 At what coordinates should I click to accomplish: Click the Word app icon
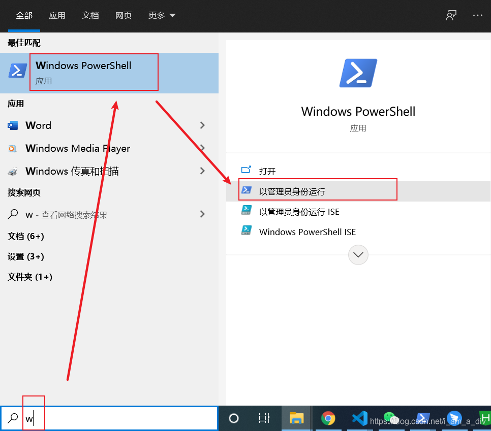point(13,125)
